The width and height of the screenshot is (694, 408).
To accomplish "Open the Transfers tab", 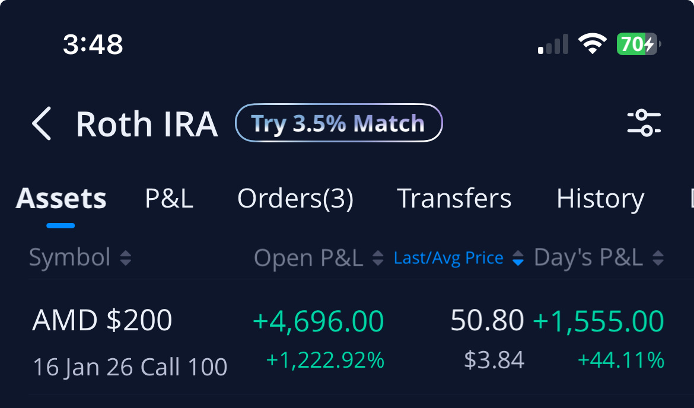I will (x=454, y=198).
